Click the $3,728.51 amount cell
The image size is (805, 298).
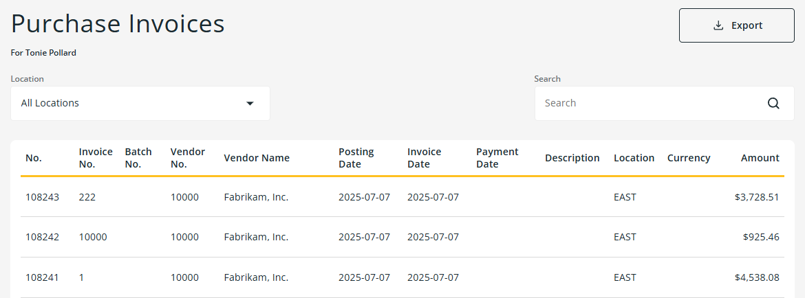756,197
